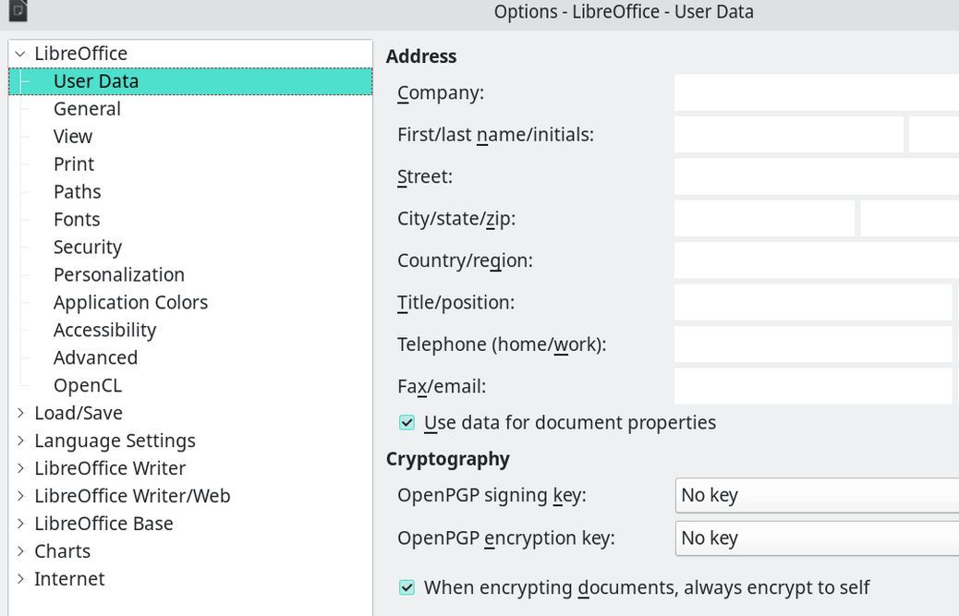Focus the Street input field
Viewport: 959px width, 616px height.
(817, 176)
